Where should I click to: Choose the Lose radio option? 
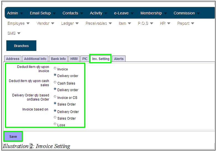[55, 124]
